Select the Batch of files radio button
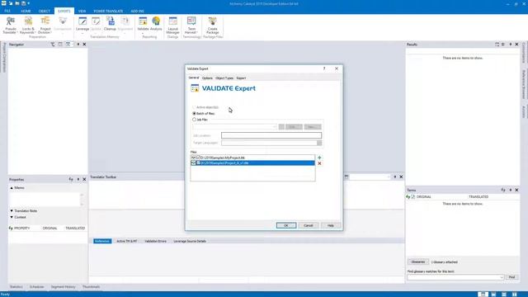Viewport: 528px width, 297px height. pos(194,114)
